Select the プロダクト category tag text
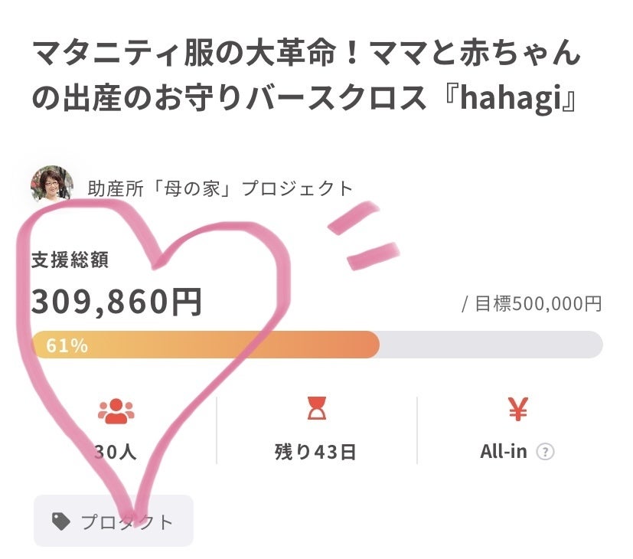Screen dimensions: 633x559 128,522
